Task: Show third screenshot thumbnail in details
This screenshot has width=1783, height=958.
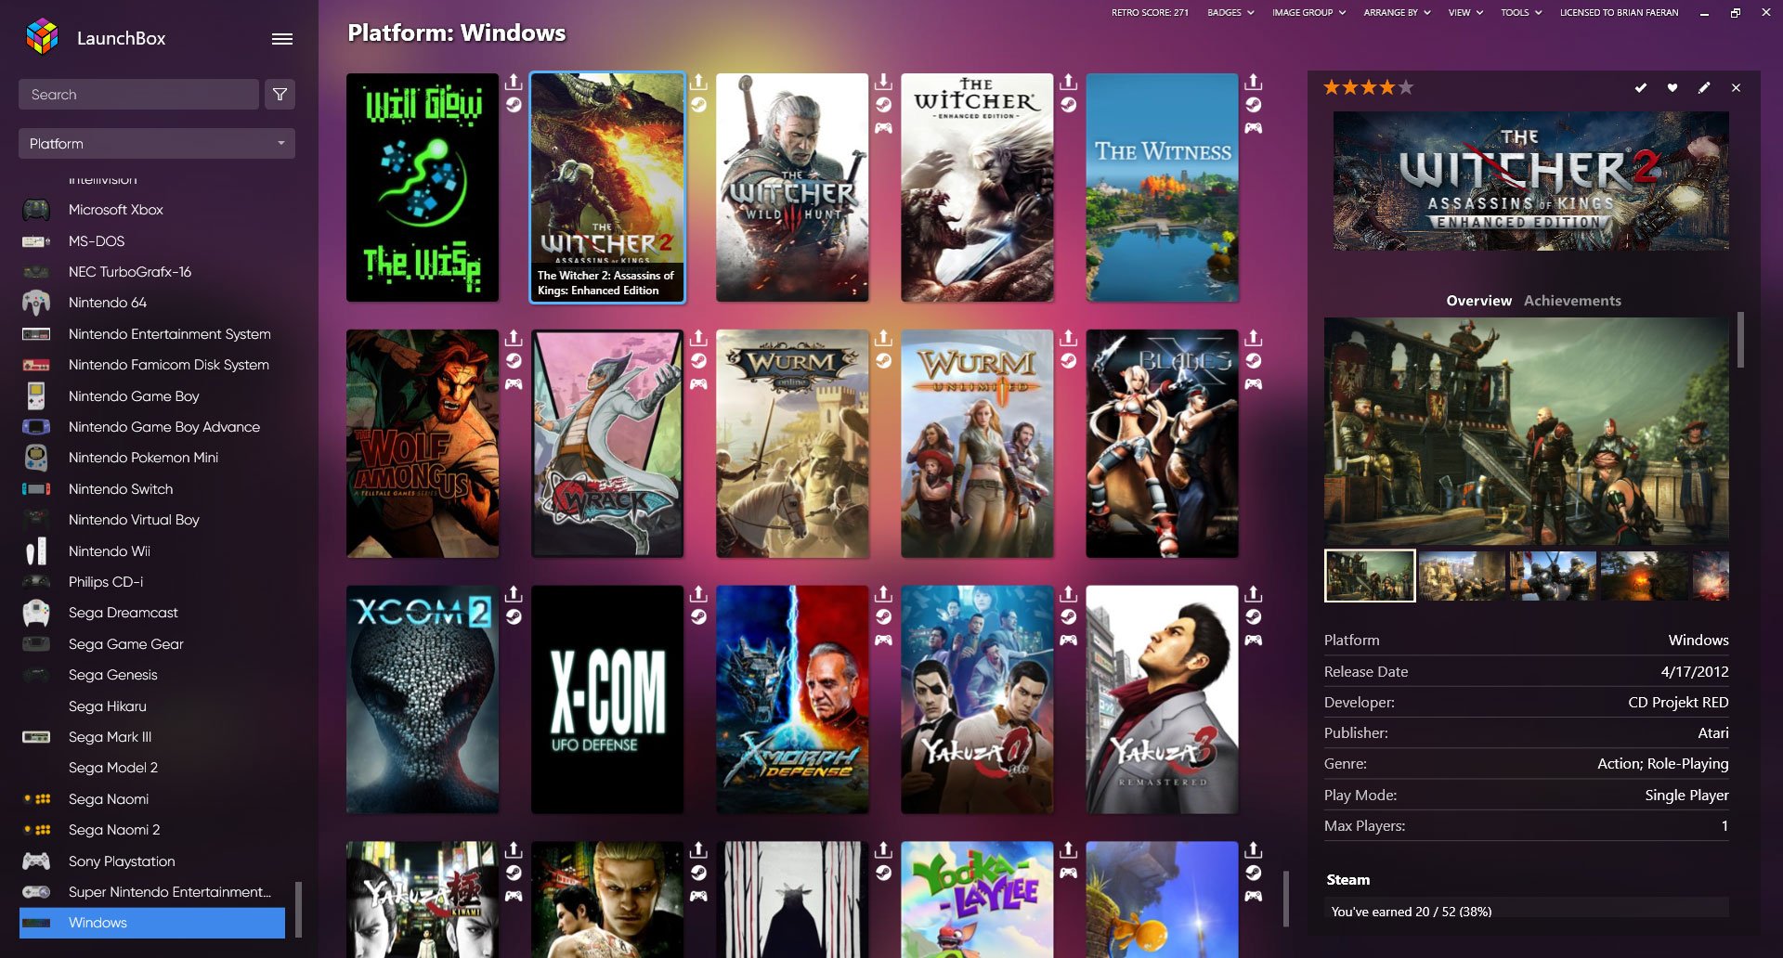Action: [x=1553, y=576]
